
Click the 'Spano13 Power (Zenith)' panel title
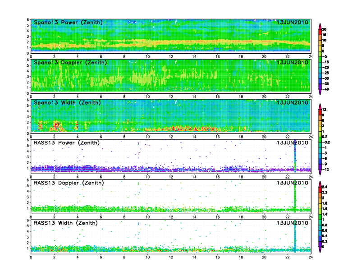[x=68, y=22]
